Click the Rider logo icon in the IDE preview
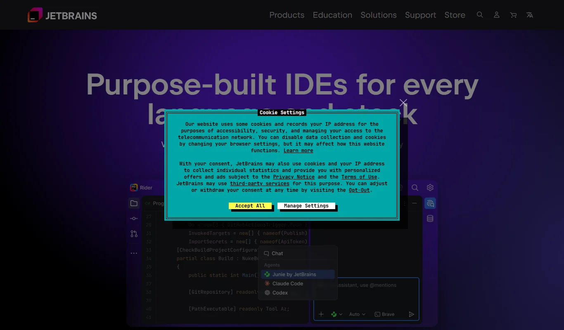The width and height of the screenshot is (564, 330). pos(134,188)
